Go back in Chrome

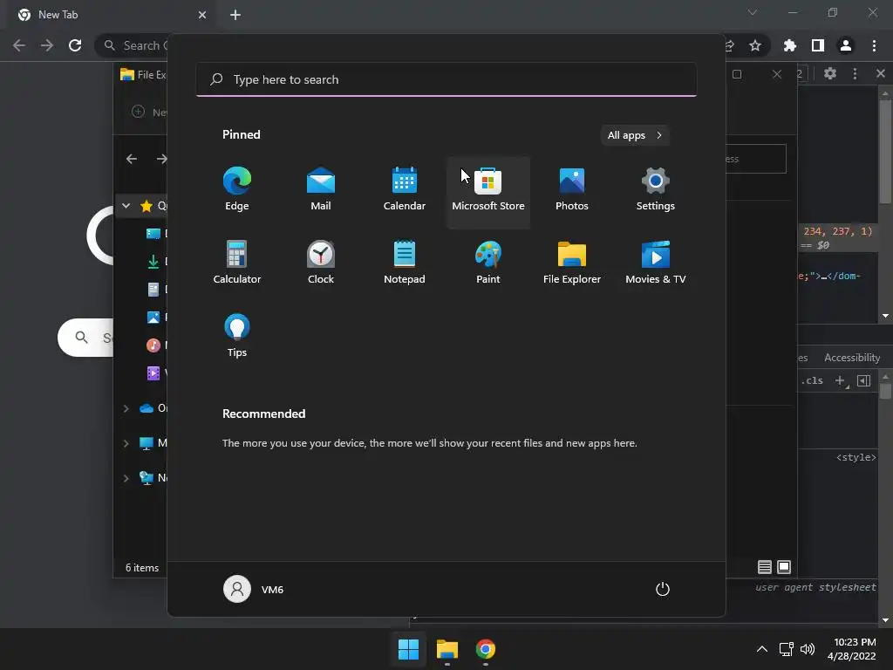(19, 45)
